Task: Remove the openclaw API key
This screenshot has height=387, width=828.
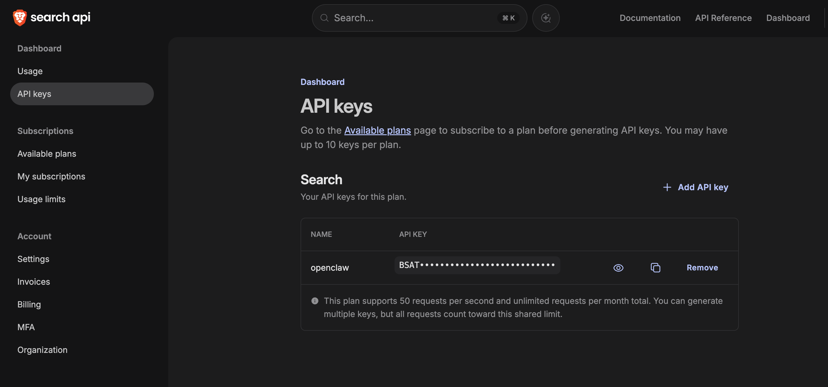Action: tap(702, 268)
